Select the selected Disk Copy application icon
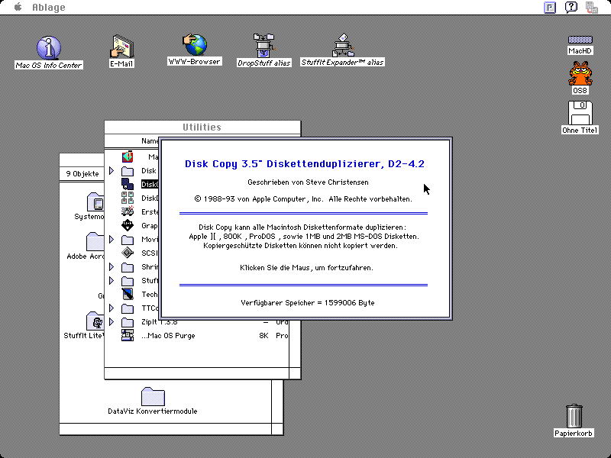This screenshot has height=458, width=611. [x=128, y=184]
